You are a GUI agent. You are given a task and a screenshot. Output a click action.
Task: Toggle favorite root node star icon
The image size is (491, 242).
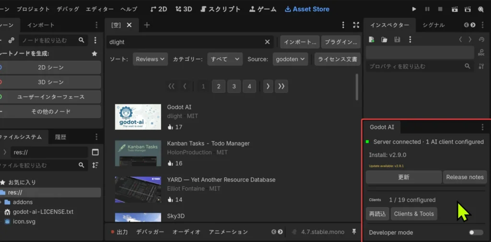click(94, 54)
